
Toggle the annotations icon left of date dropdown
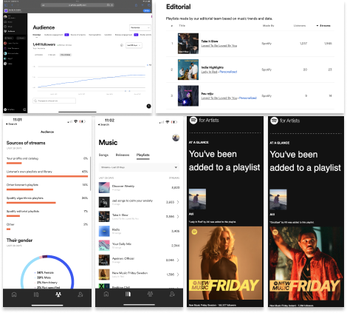pyautogui.click(x=122, y=45)
